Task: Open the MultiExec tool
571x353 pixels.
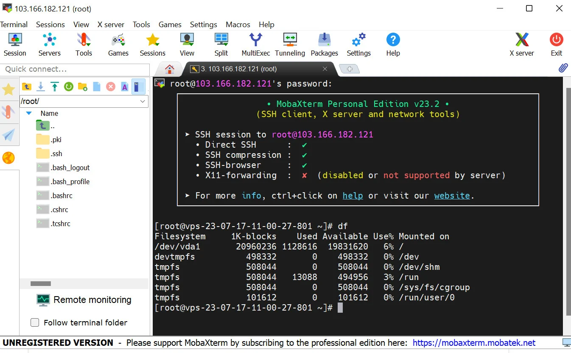Action: point(255,44)
